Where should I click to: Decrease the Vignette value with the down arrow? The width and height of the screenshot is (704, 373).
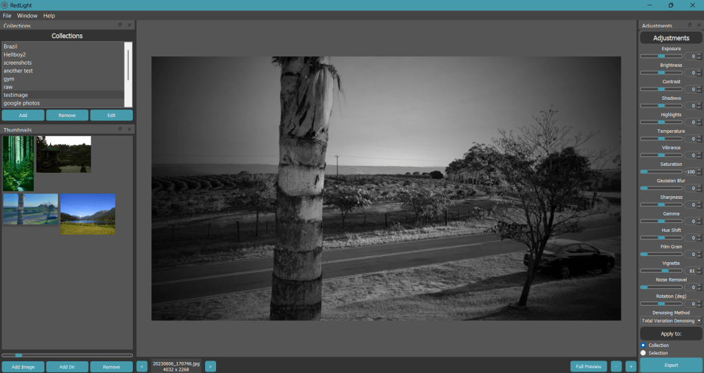click(x=699, y=273)
